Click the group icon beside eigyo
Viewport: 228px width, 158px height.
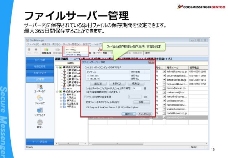tap(65, 88)
